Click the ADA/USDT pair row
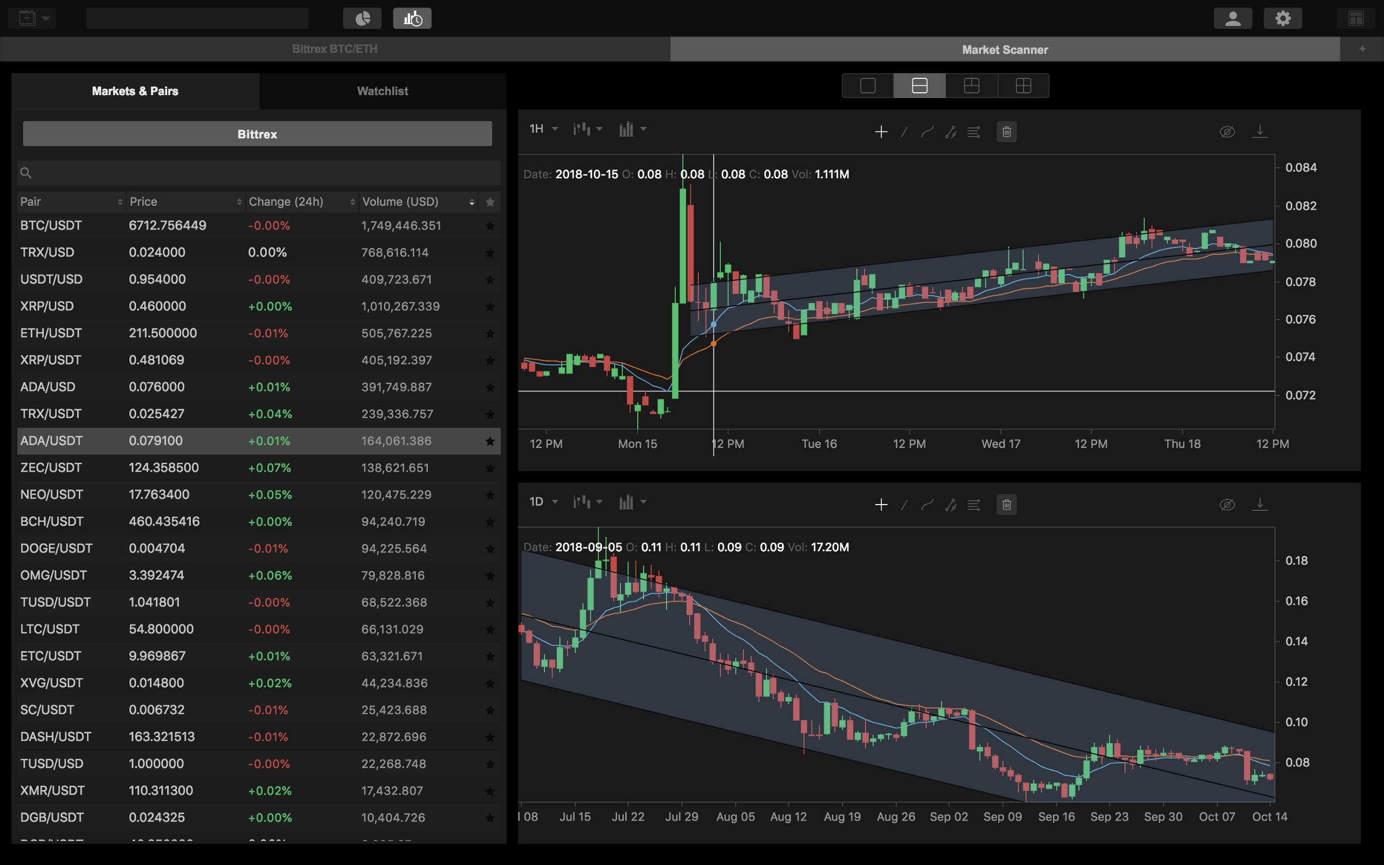Viewport: 1384px width, 865px height. point(254,439)
